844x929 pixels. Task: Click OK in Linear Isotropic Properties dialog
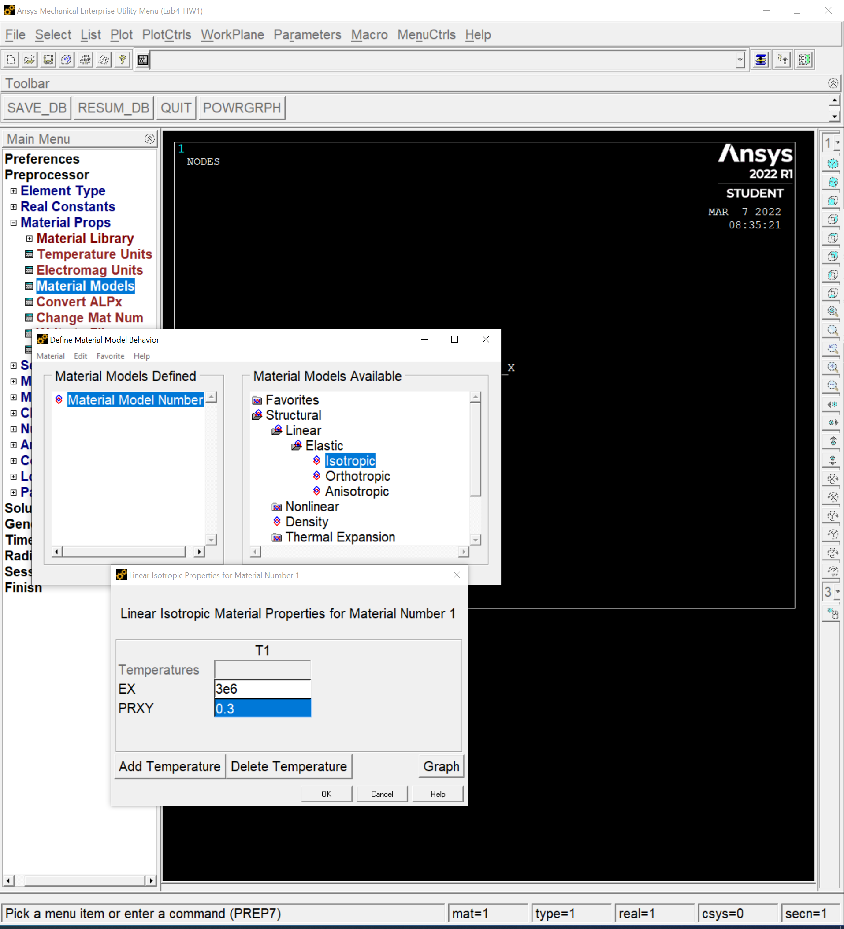click(x=326, y=794)
